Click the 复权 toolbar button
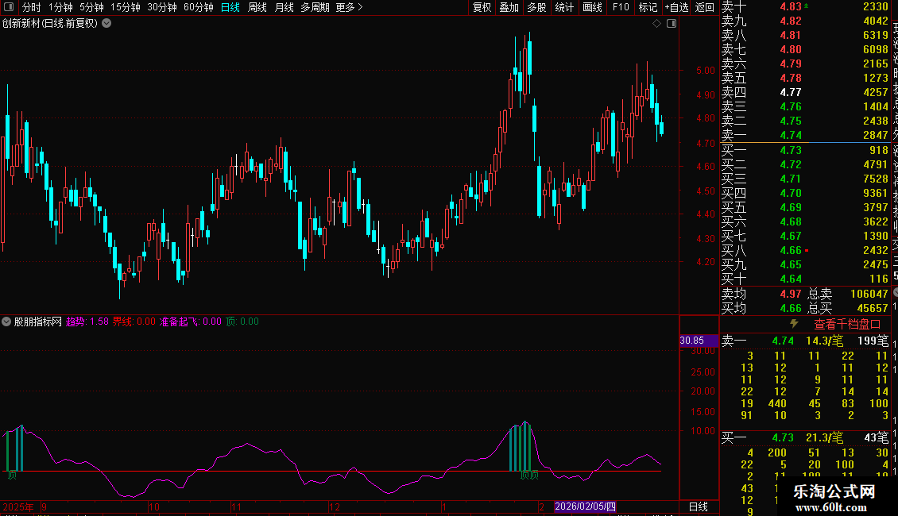The width and height of the screenshot is (898, 516). [x=482, y=7]
